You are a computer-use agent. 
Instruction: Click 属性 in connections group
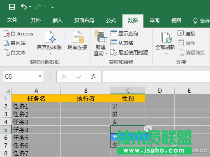pos(187,43)
